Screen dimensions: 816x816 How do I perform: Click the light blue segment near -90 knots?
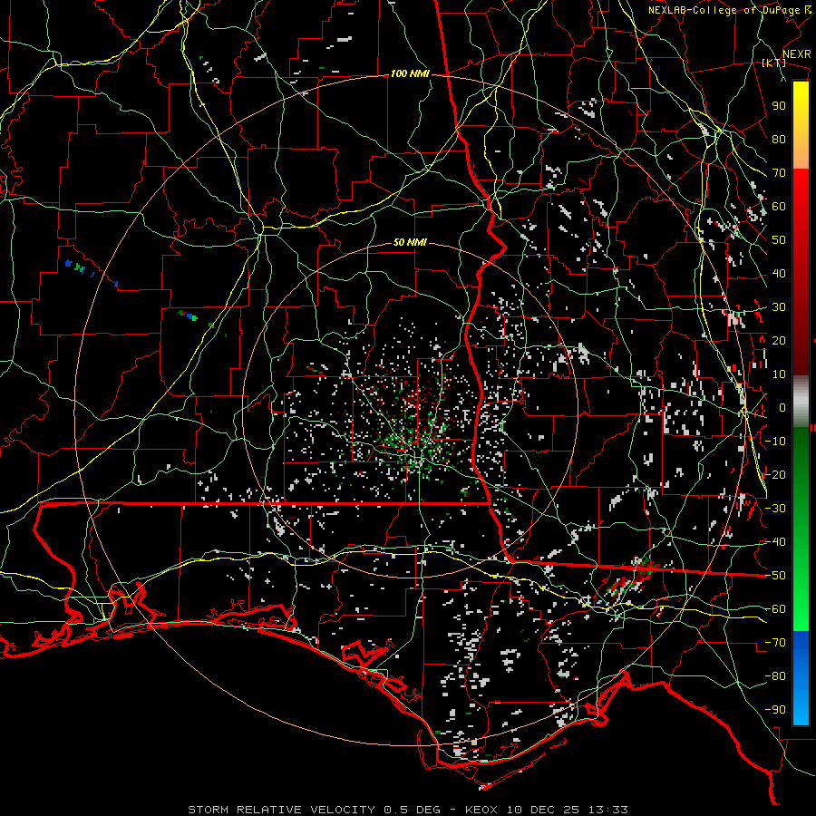801,705
